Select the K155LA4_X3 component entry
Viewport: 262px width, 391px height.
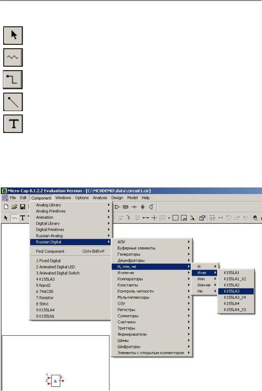click(236, 310)
